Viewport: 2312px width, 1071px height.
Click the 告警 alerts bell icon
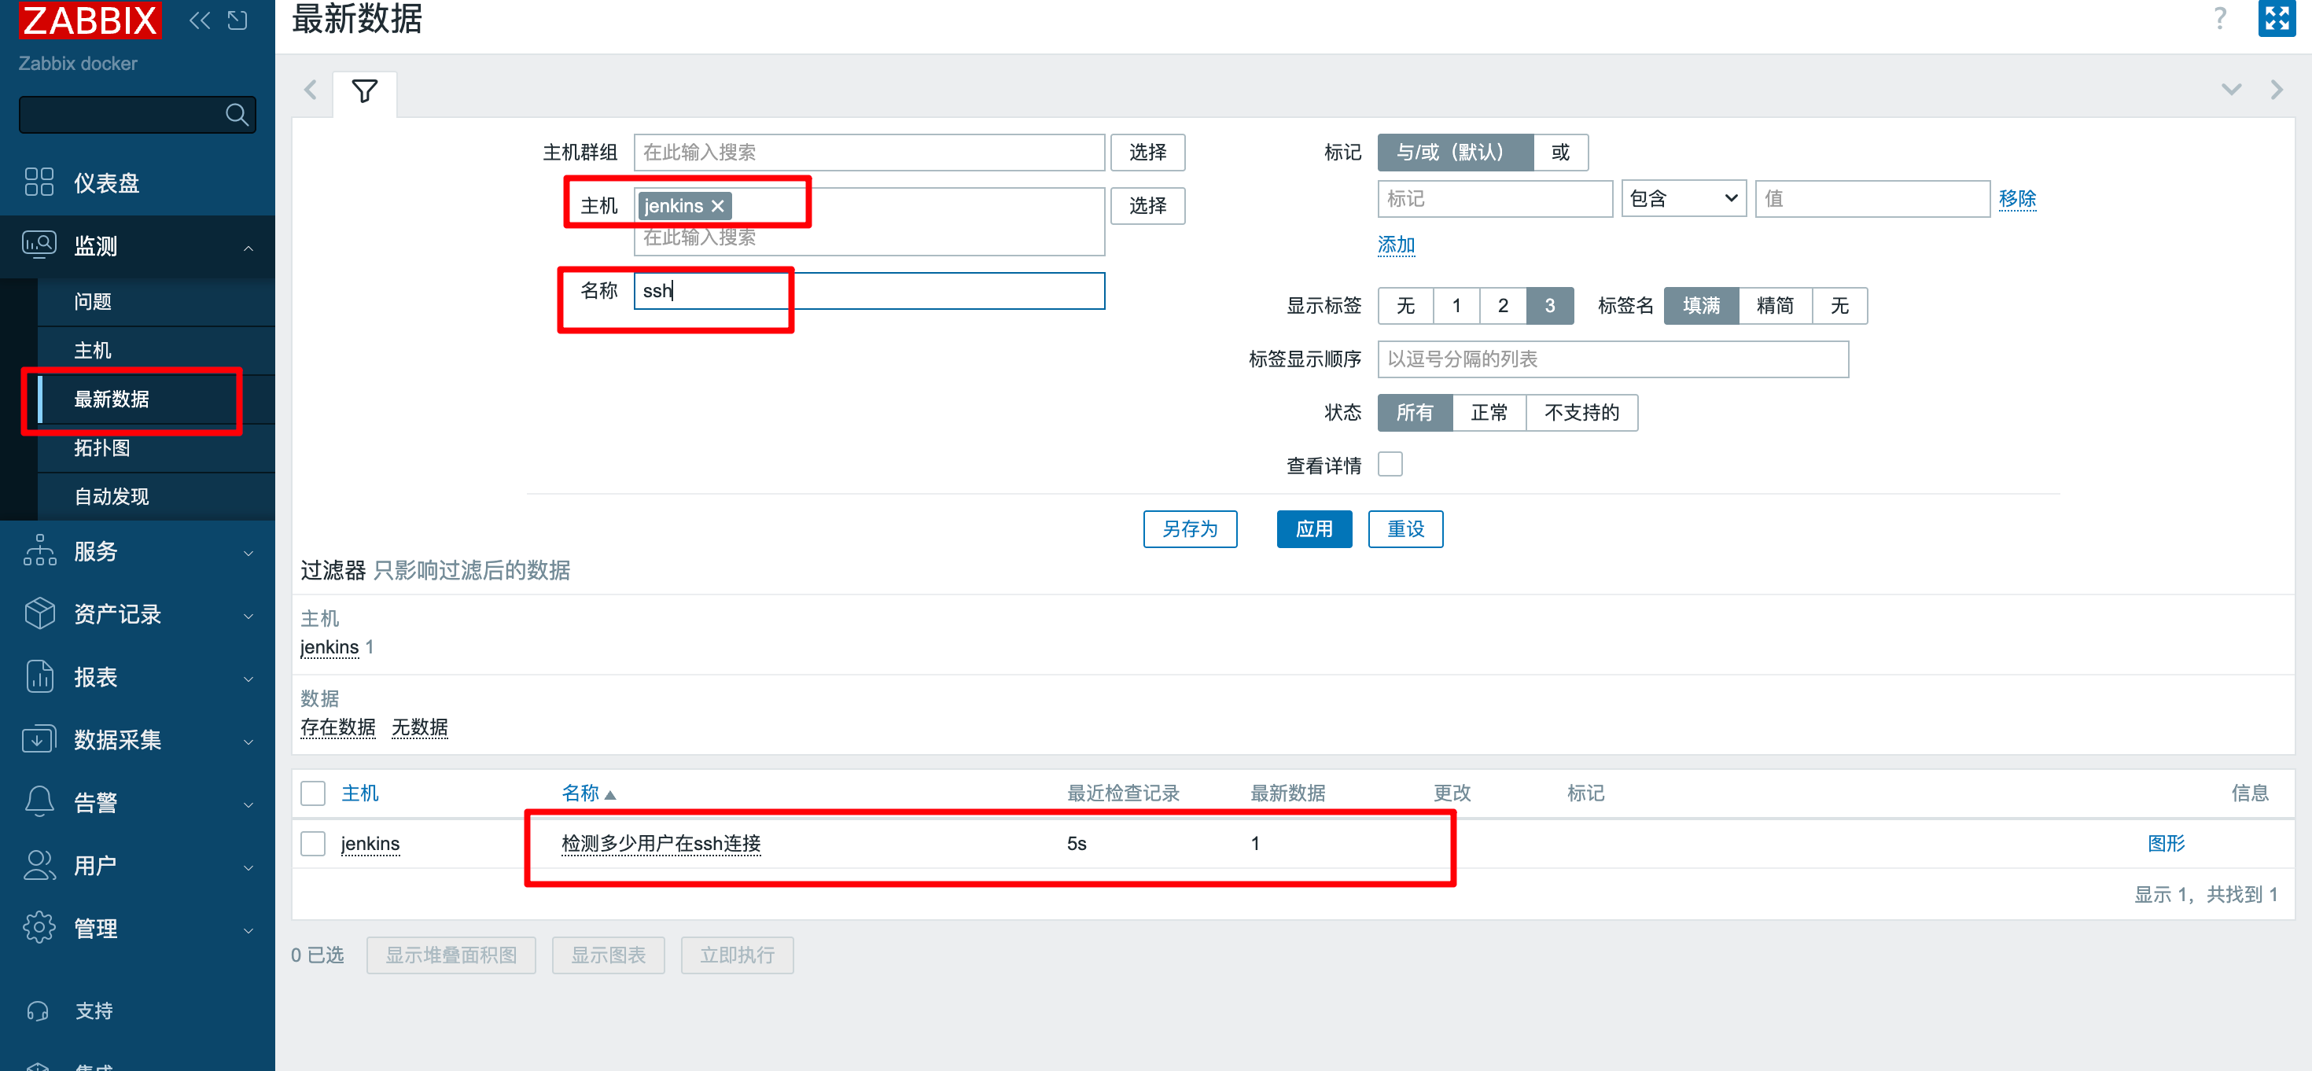pos(39,802)
